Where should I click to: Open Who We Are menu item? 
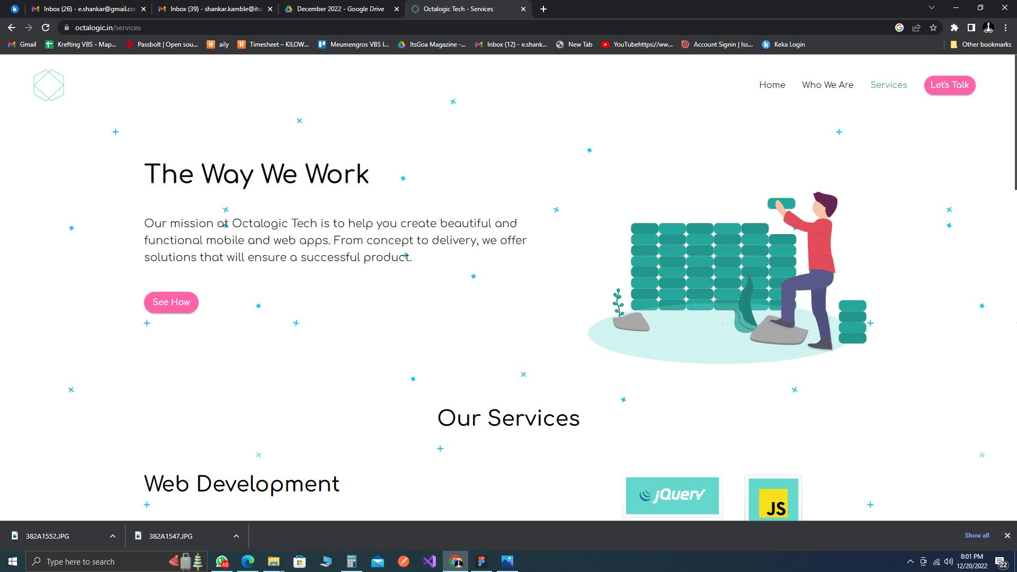(x=827, y=85)
